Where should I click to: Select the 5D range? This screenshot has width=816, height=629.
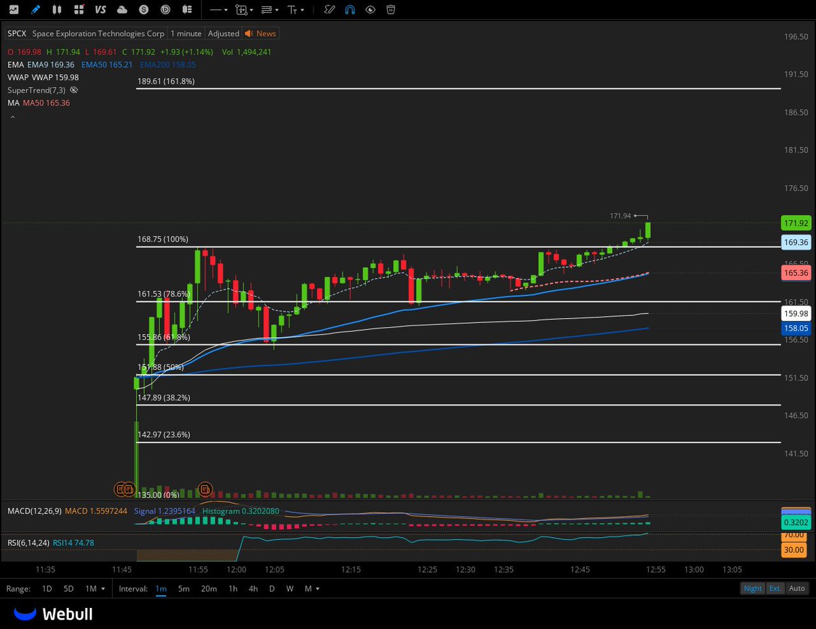[x=69, y=588]
